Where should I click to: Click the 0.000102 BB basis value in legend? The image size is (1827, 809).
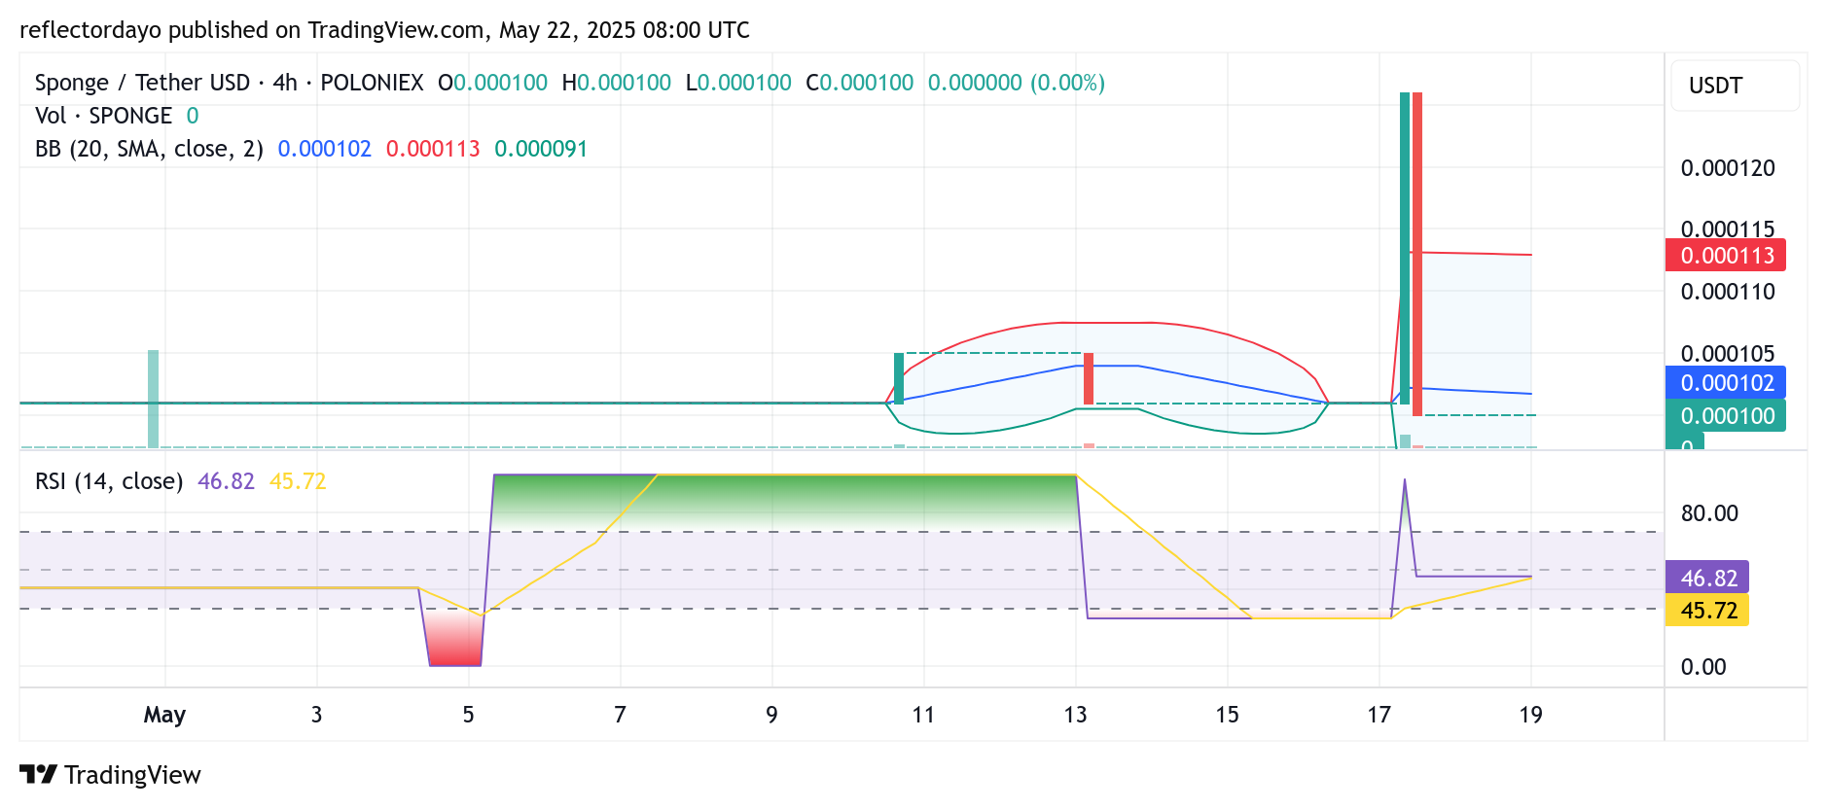[x=325, y=149]
